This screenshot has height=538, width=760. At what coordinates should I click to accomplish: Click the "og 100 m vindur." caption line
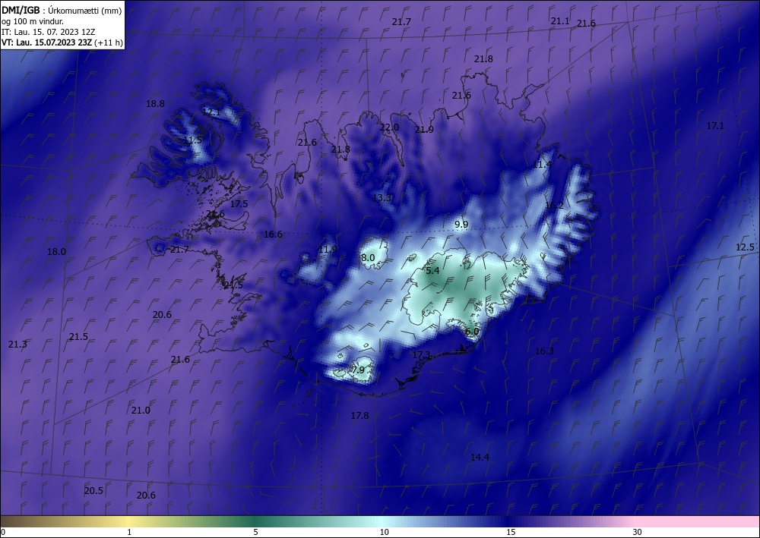(x=33, y=21)
